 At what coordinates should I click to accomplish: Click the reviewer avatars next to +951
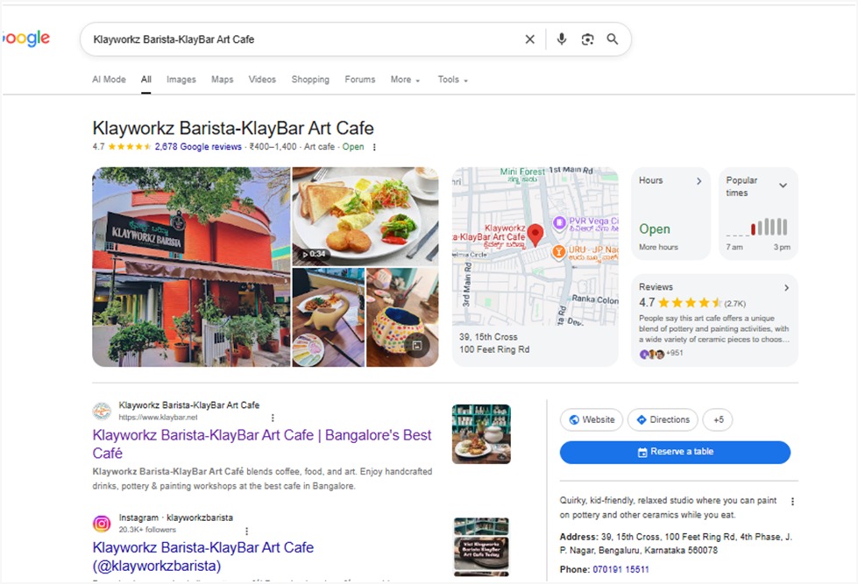tap(652, 354)
